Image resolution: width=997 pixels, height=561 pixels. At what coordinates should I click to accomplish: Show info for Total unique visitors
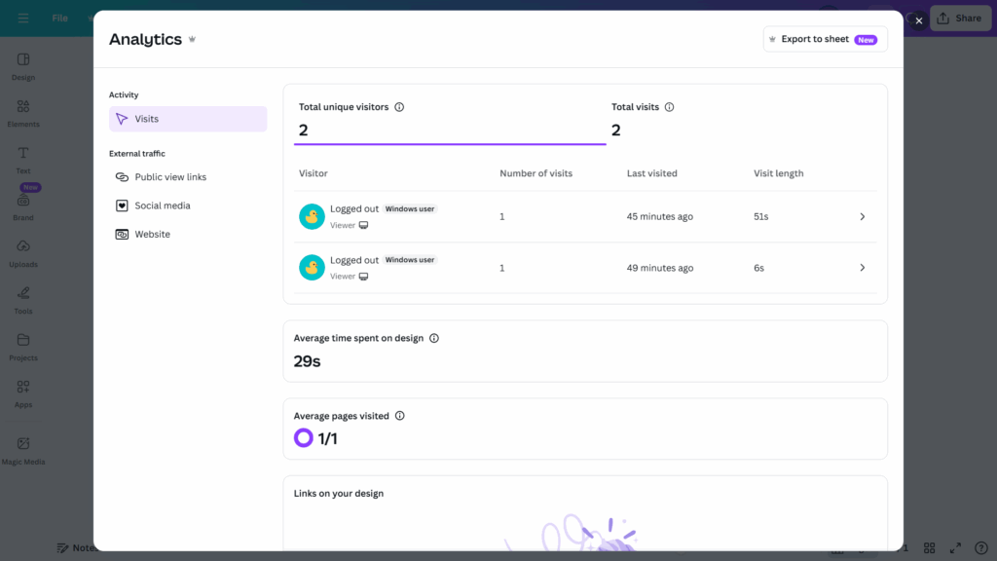399,107
